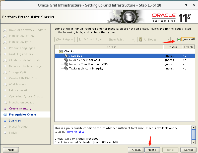Click the disabled Install button

click(x=170, y=150)
